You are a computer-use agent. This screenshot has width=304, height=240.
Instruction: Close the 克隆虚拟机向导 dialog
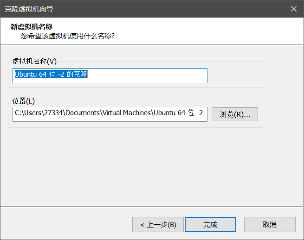[x=294, y=9]
